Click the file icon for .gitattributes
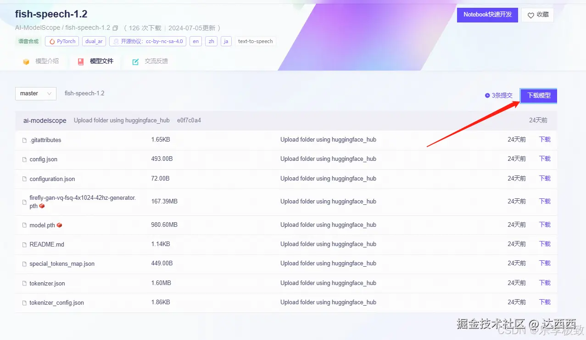Screen dimensions: 586x340 (25, 140)
